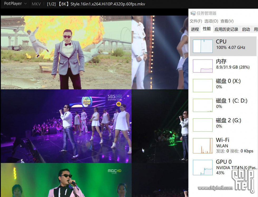Click the 8K Style mkv file name
This screenshot has height=197, width=258.
[x=101, y=4]
